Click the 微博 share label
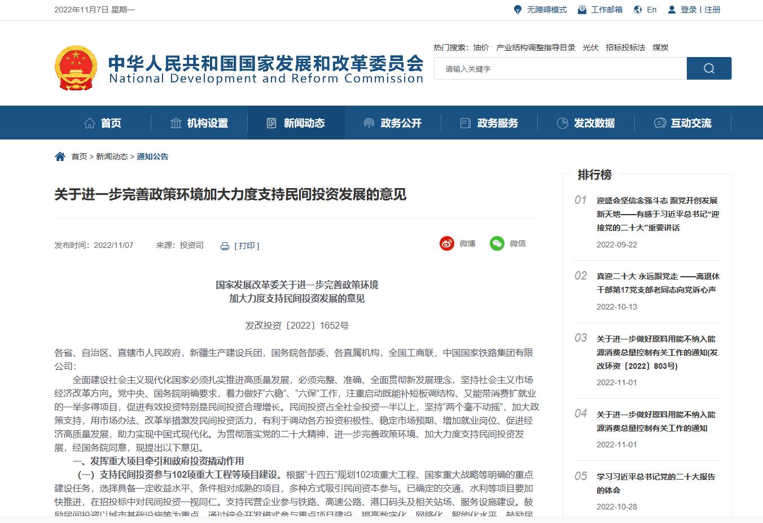 (x=467, y=243)
